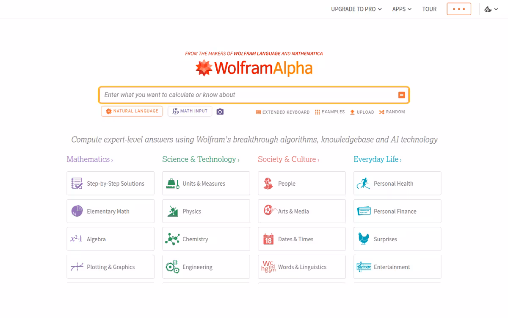Open the "Plotting & Graphics" text label
Screen dimensions: 508x318
pyautogui.click(x=110, y=267)
